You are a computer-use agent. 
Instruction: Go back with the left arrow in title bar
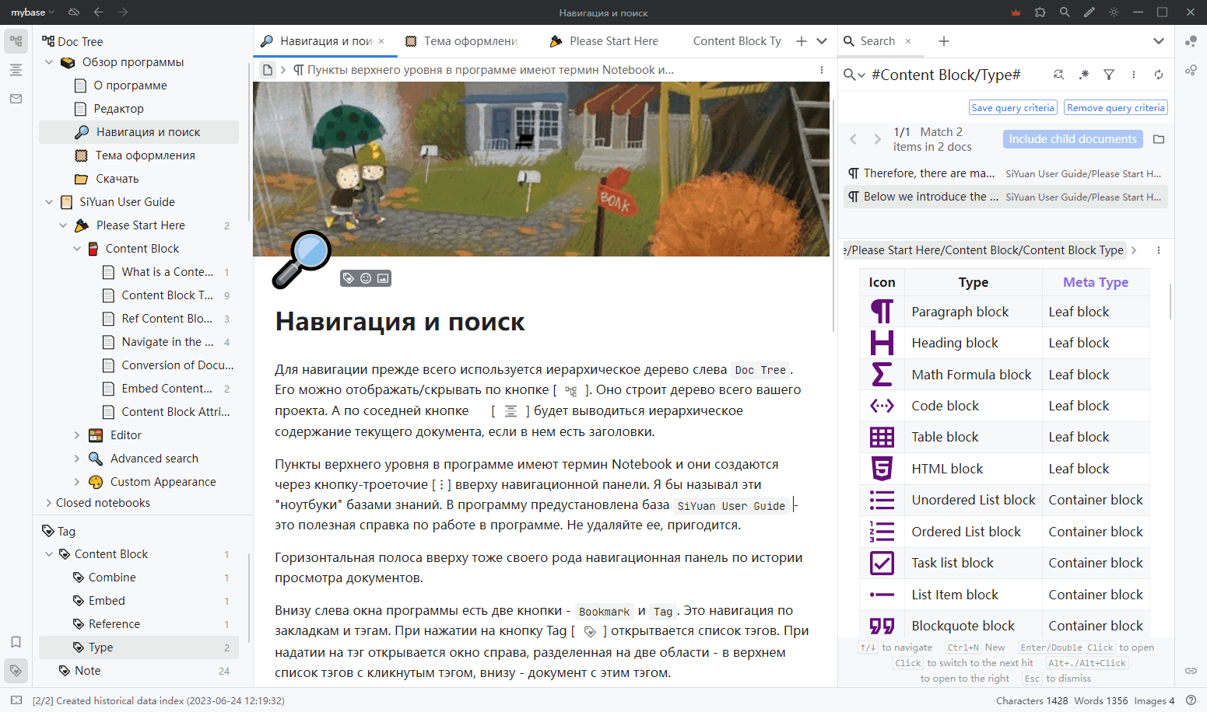98,12
